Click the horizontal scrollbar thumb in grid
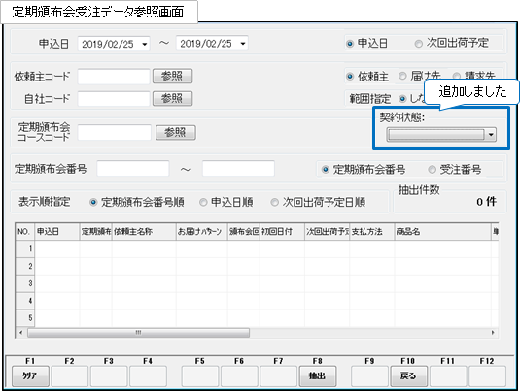 (x=139, y=333)
